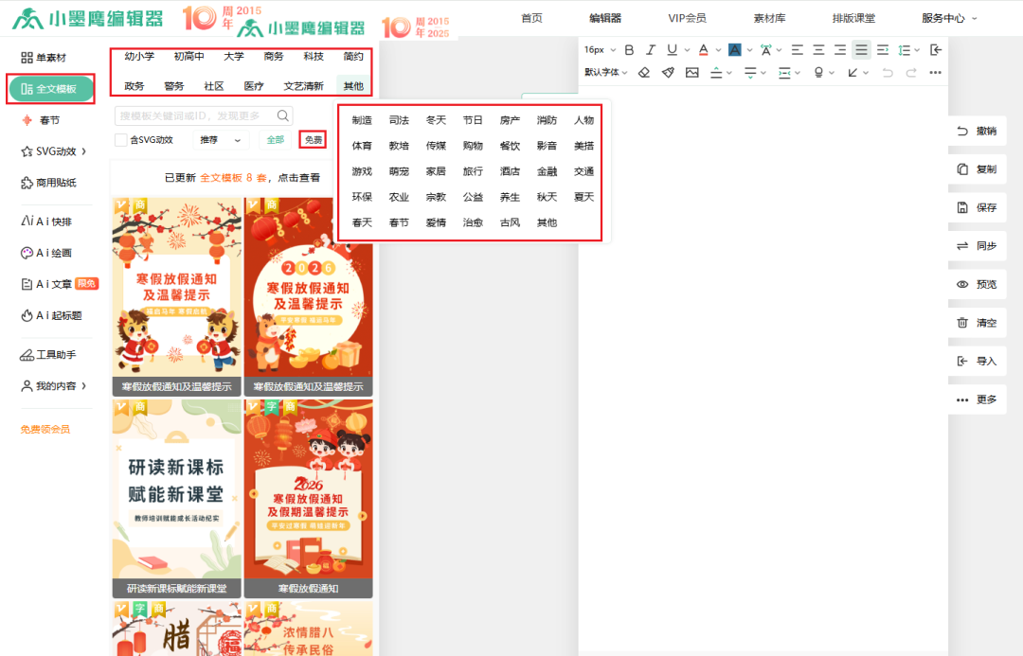Click the 预览 eye icon button

coord(977,284)
